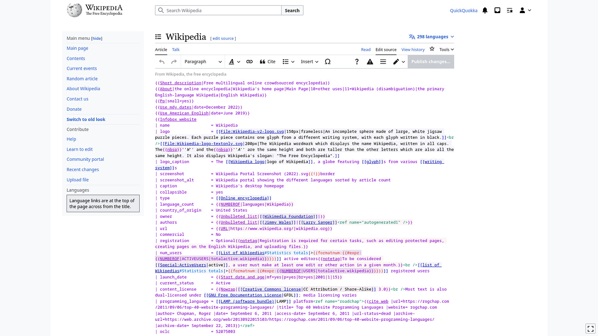Open About Wikipedia link

click(83, 88)
